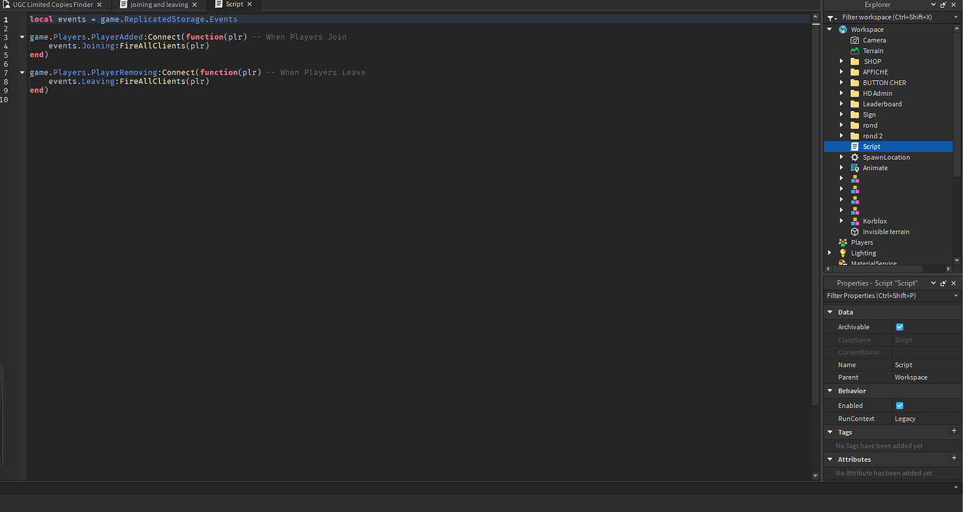Select the Lighting service in Explorer
Screen dimensions: 963x512
coord(863,253)
